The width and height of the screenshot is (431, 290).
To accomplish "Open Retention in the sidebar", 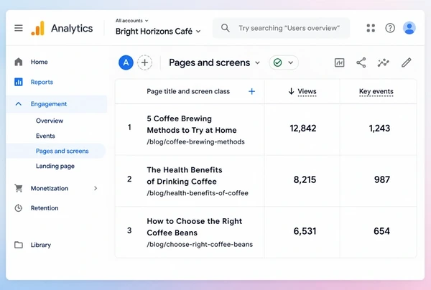I will tap(45, 208).
